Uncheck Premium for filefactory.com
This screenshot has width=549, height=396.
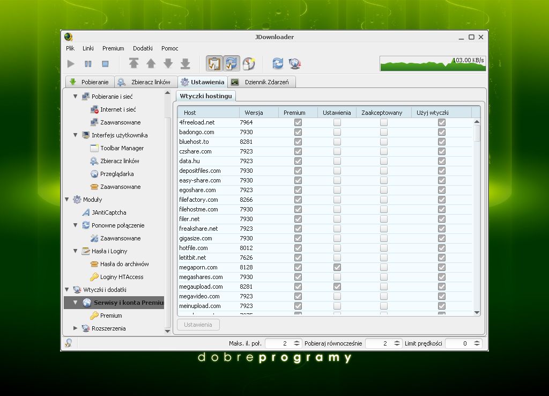coord(298,200)
